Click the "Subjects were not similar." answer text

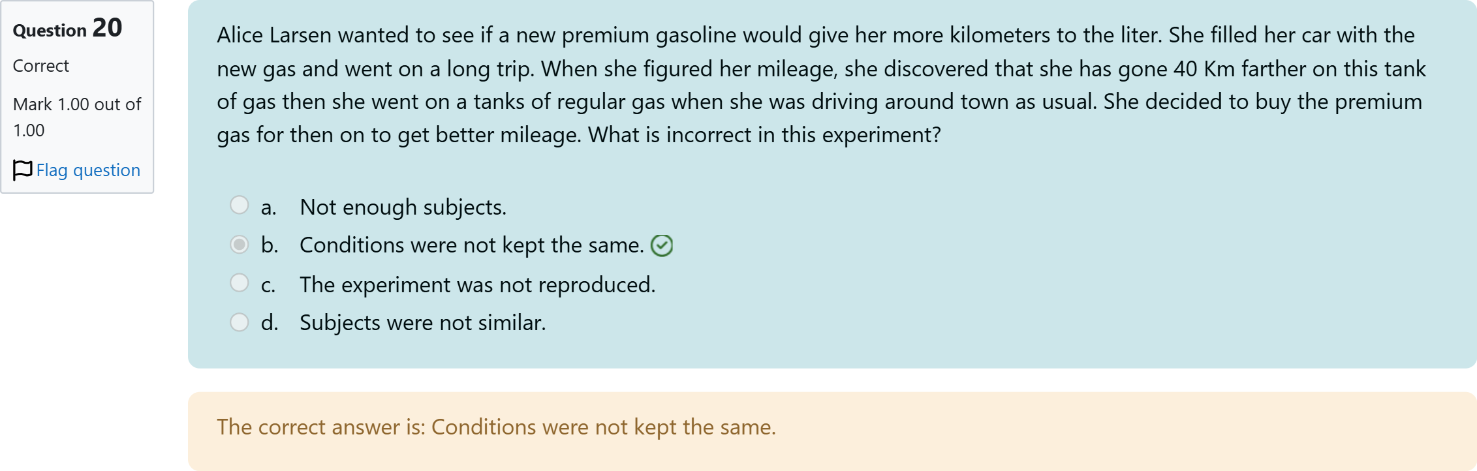tap(422, 323)
